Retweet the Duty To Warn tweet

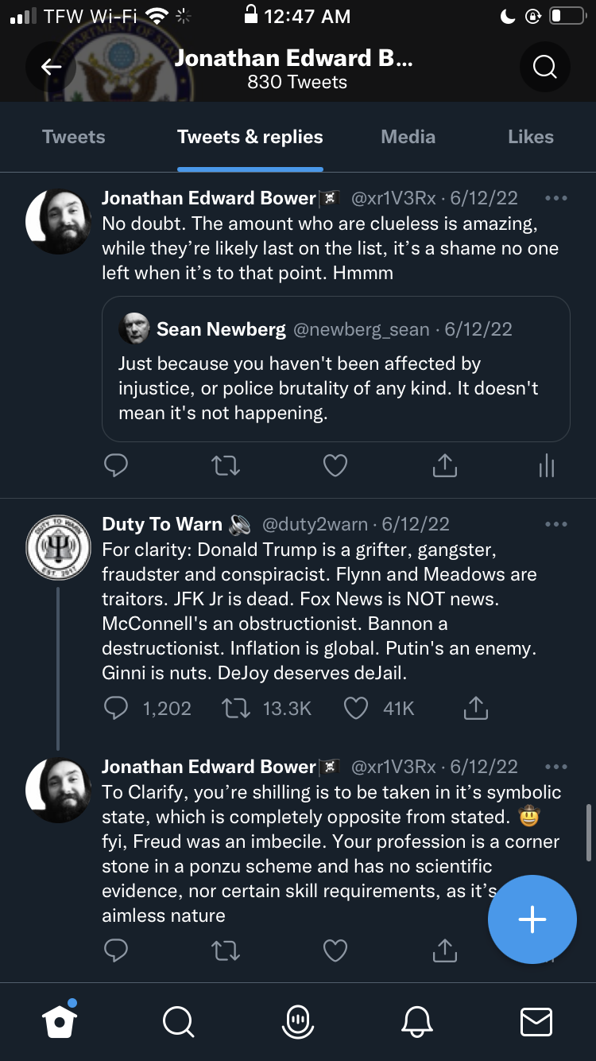(237, 708)
